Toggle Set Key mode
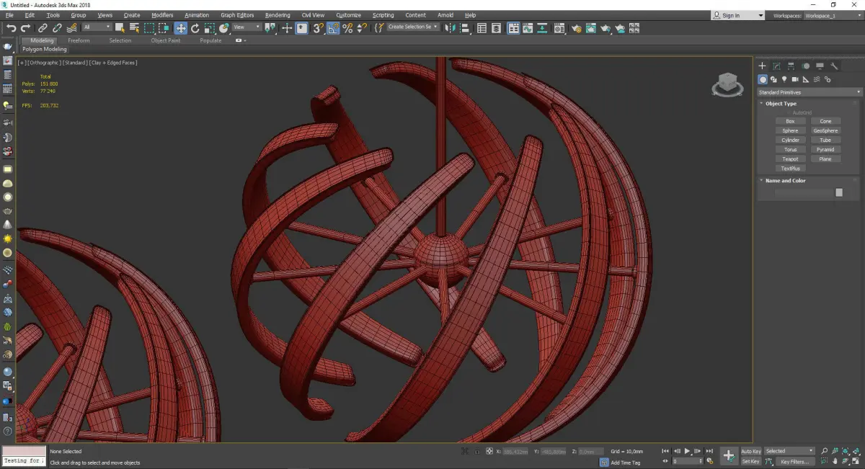The height and width of the screenshot is (469, 865). (x=751, y=461)
